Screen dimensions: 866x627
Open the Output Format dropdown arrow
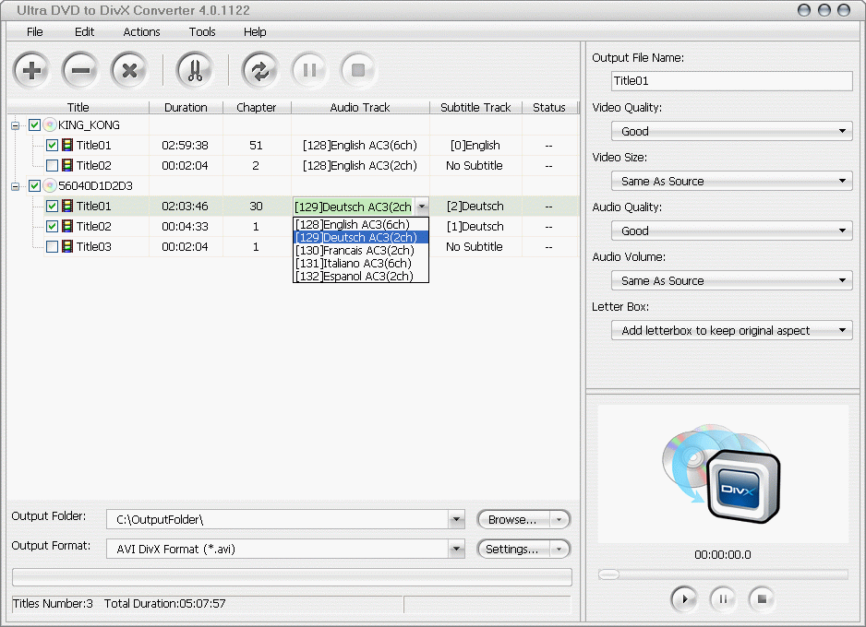pyautogui.click(x=456, y=549)
